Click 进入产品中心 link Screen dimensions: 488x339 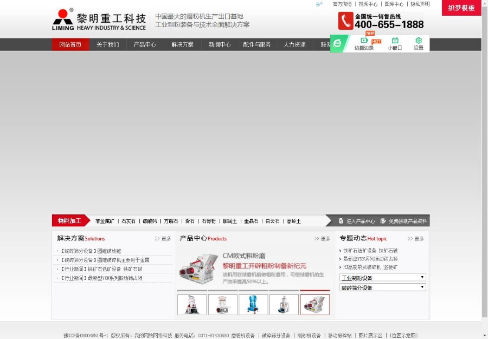coord(361,221)
